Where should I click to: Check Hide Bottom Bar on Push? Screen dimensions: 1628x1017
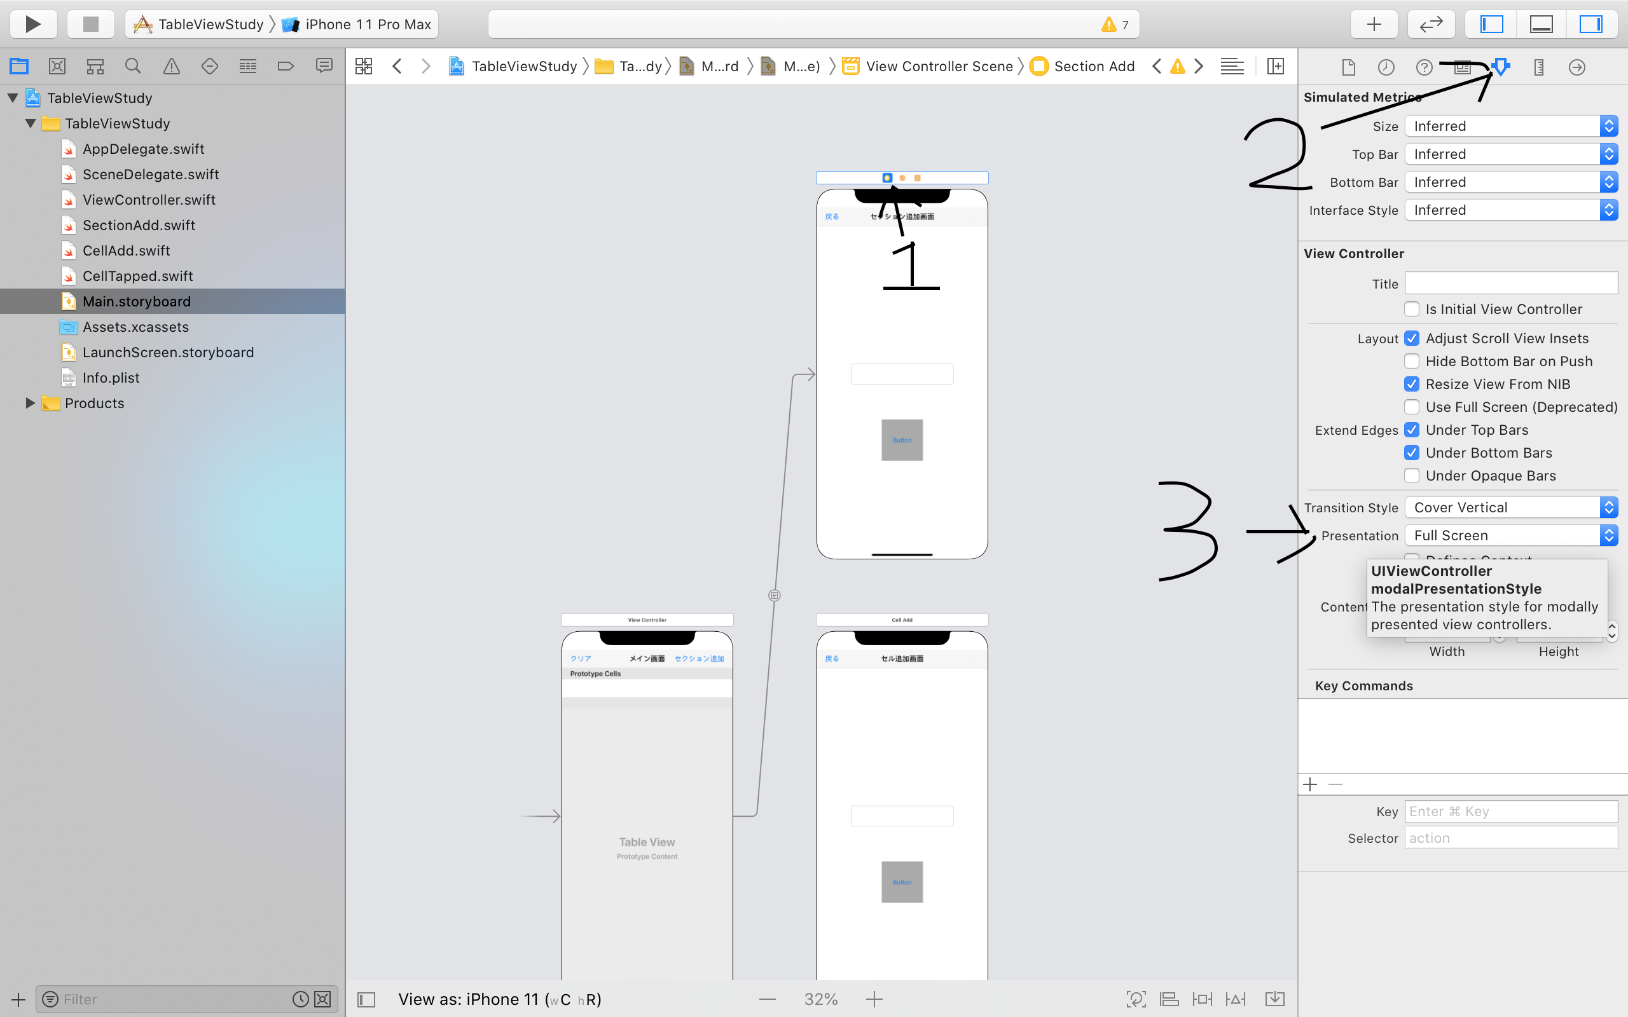coord(1411,361)
